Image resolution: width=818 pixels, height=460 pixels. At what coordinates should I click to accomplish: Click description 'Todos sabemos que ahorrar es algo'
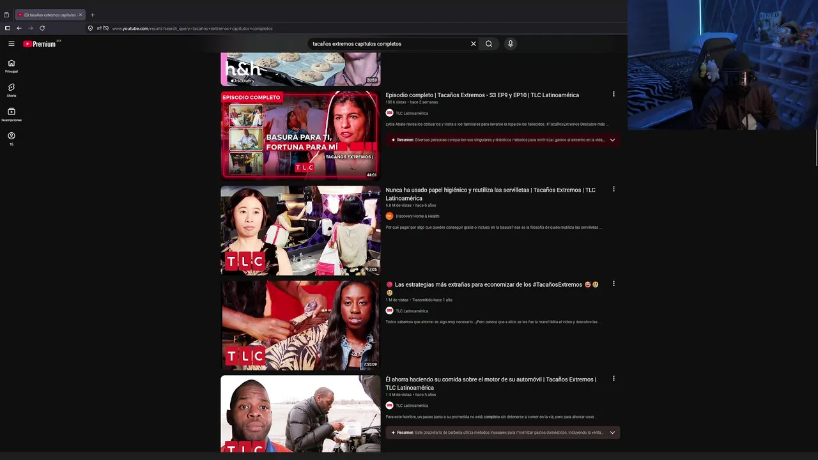coord(493,322)
